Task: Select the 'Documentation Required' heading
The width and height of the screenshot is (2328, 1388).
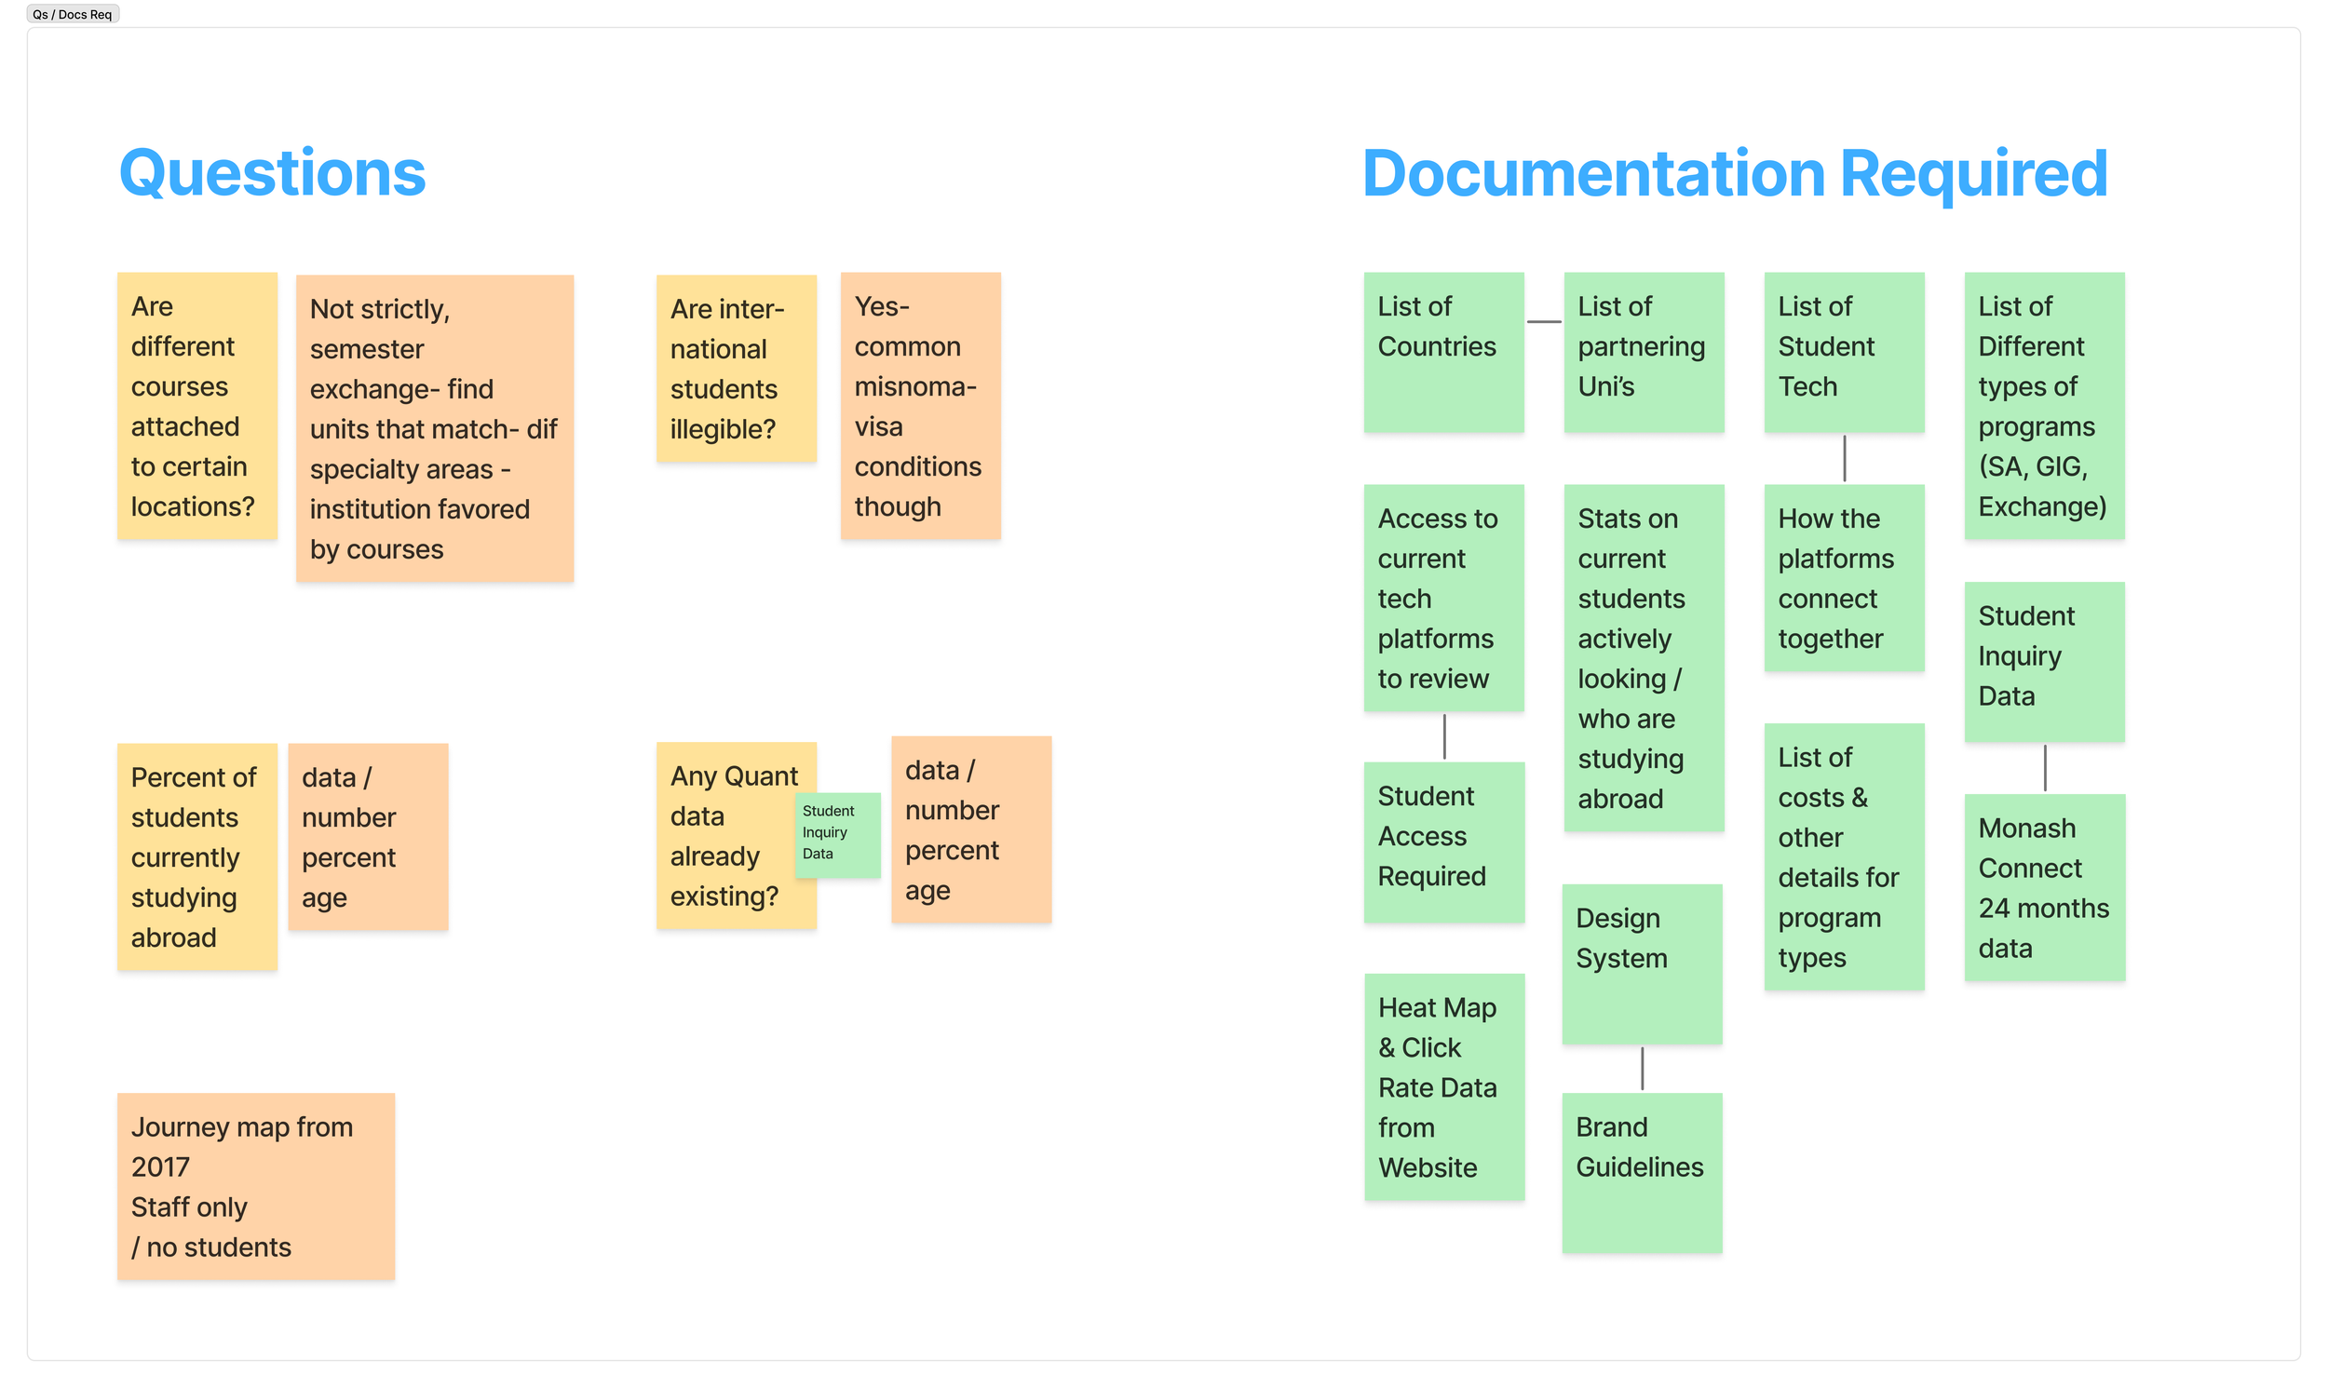Action: point(1733,174)
